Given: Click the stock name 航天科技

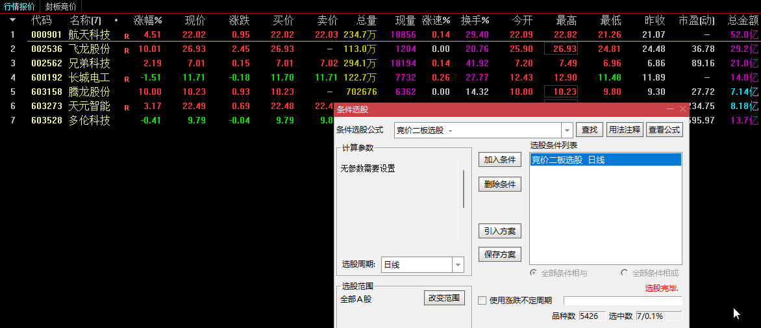Looking at the screenshot, I should coord(90,35).
